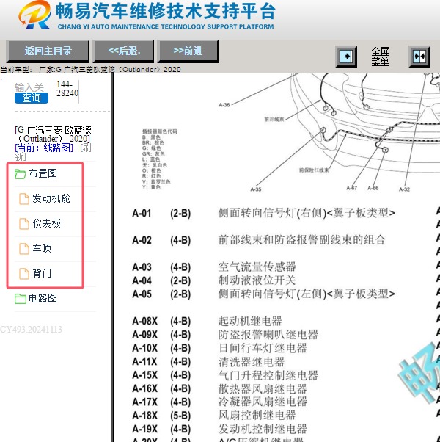
Task: Click the 冷凝器风扇继电器 row text
Action: (x=263, y=402)
